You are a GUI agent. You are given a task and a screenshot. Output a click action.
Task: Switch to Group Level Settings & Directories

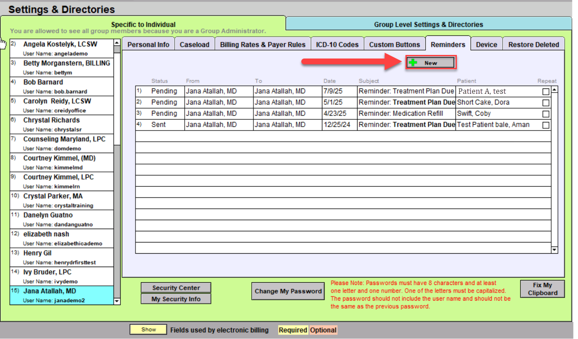pyautogui.click(x=428, y=25)
